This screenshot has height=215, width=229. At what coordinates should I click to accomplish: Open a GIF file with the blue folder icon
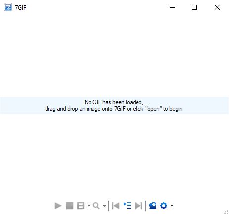click(153, 206)
